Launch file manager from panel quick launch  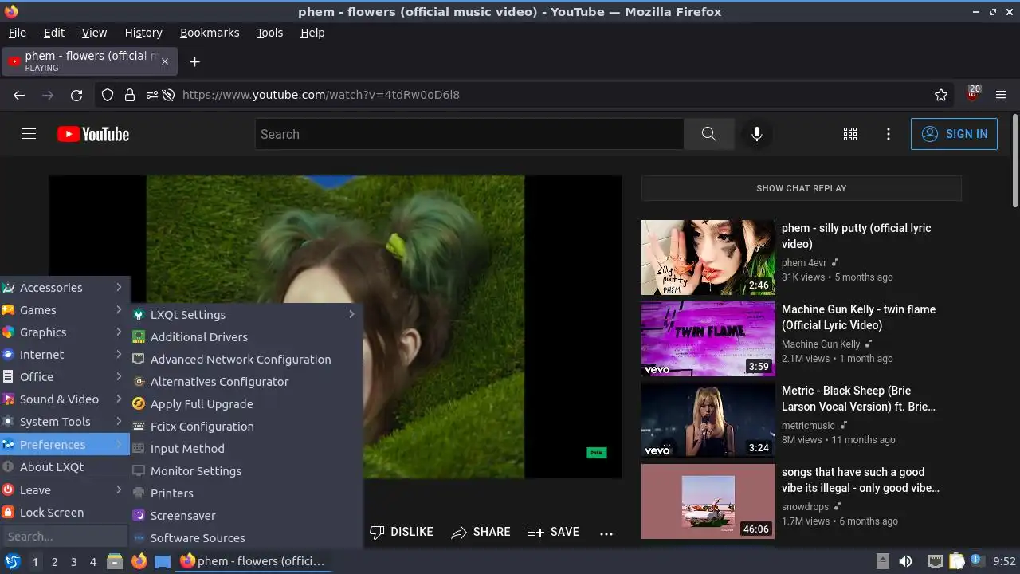point(115,561)
